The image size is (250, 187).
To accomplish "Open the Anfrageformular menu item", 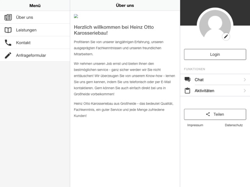I will [x=31, y=55].
